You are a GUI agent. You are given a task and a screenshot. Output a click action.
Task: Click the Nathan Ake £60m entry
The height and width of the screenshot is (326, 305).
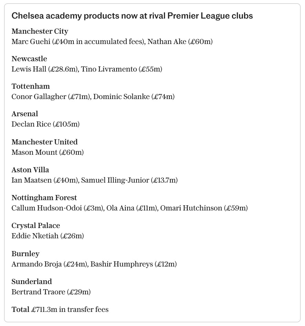[x=180, y=42]
